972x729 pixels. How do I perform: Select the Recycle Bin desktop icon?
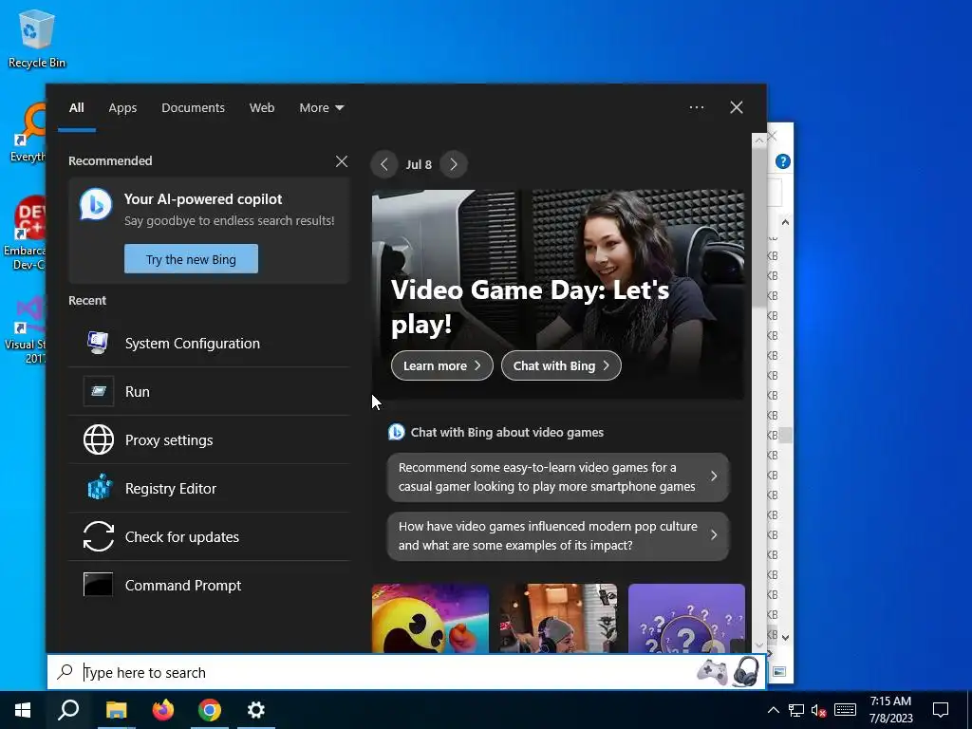(x=37, y=38)
